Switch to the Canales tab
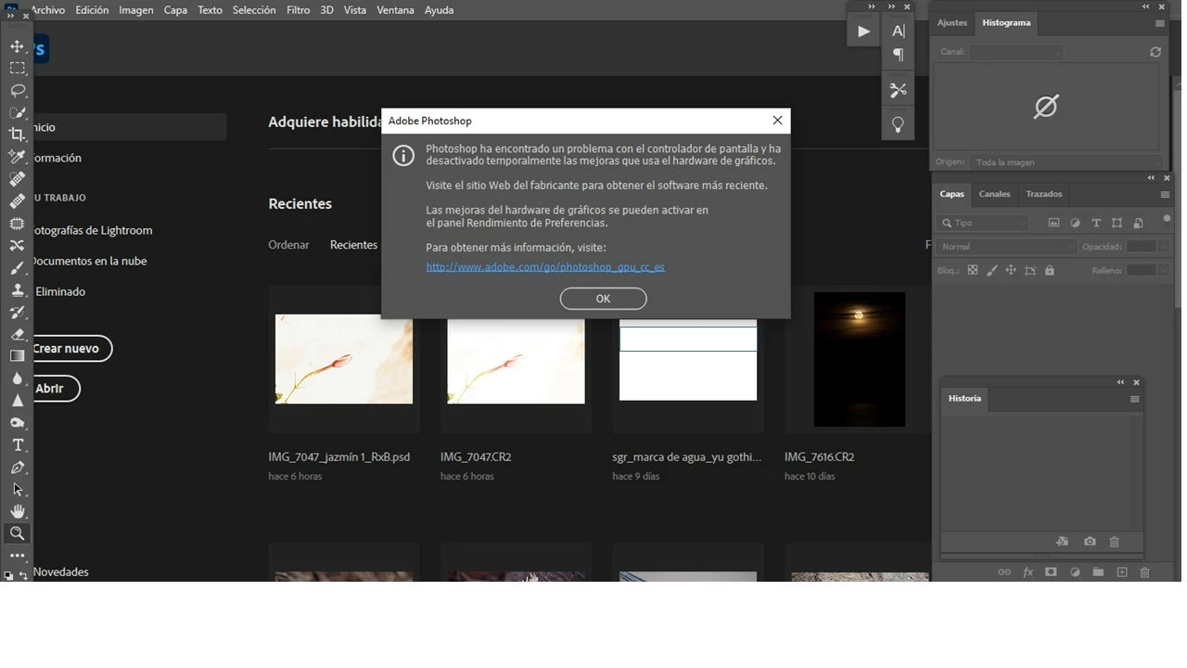The width and height of the screenshot is (1187, 668). 994,194
